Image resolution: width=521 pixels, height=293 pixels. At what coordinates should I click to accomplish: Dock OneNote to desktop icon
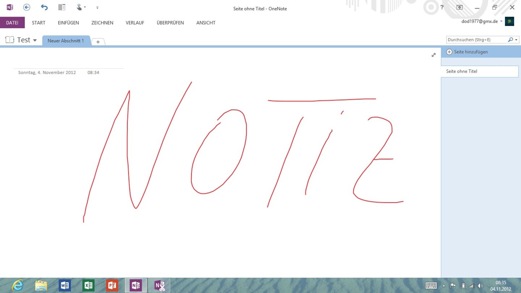[x=62, y=7]
